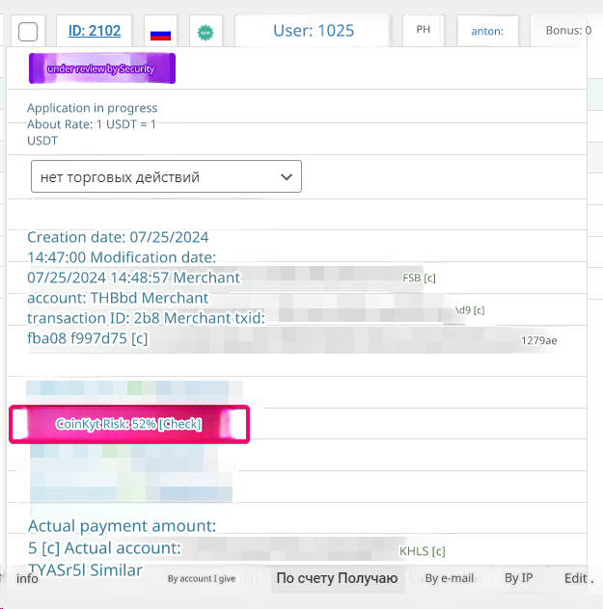Open the User: 1025 profile
This screenshot has width=603, height=609.
click(x=314, y=31)
